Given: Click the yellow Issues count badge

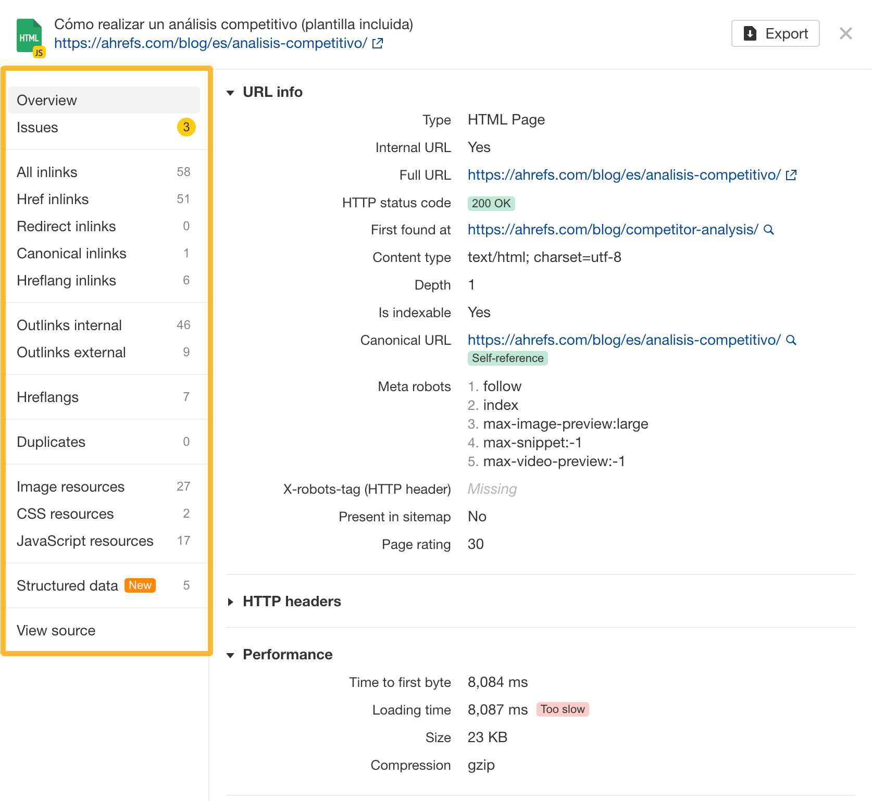Looking at the screenshot, I should [x=186, y=127].
